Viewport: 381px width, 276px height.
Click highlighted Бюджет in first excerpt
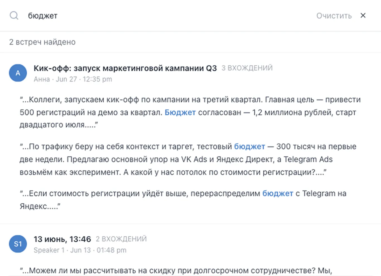[180, 112]
